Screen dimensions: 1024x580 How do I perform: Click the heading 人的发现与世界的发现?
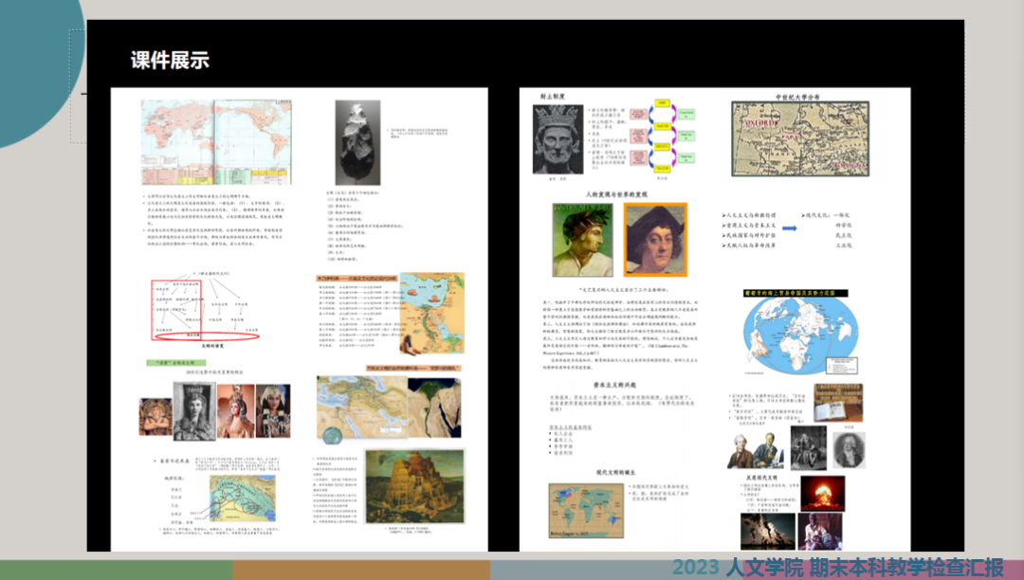pyautogui.click(x=616, y=194)
